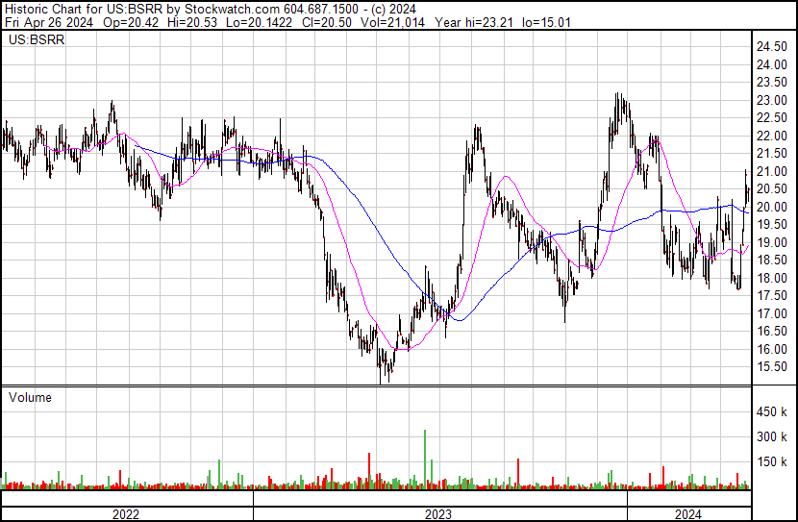Click the '(c) 2024' copyright text
The height and width of the screenshot is (522, 798).
(x=394, y=9)
